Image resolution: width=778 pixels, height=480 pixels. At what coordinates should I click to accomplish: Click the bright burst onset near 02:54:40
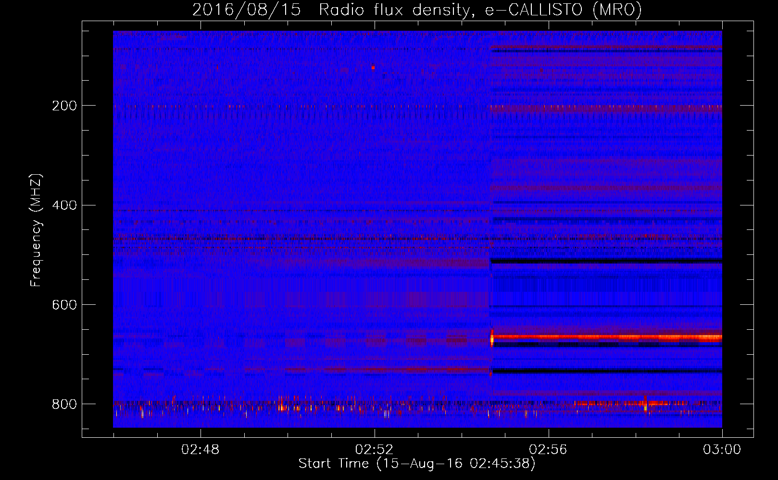click(x=492, y=338)
